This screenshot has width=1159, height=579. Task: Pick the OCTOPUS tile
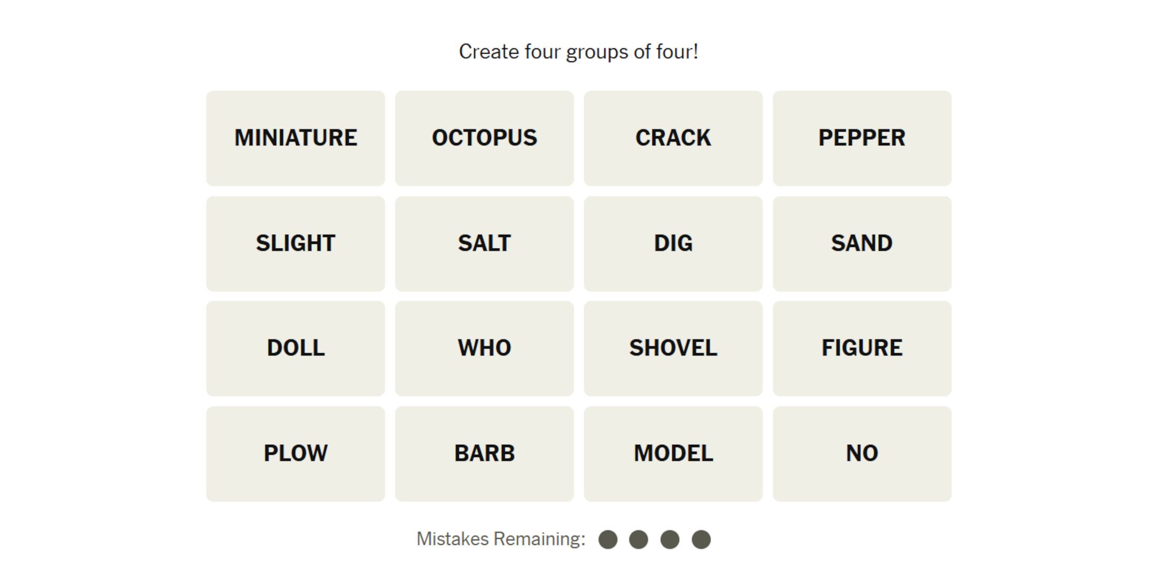484,138
